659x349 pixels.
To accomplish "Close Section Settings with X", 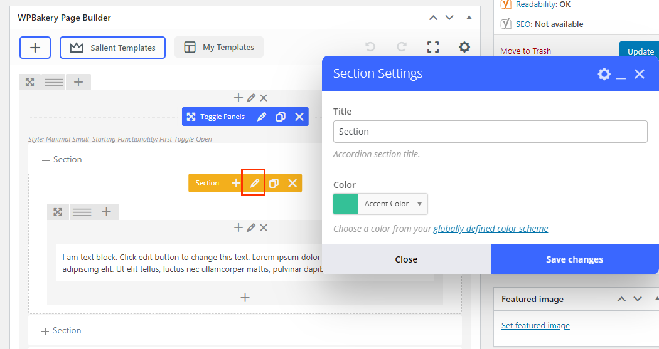I will (640, 74).
